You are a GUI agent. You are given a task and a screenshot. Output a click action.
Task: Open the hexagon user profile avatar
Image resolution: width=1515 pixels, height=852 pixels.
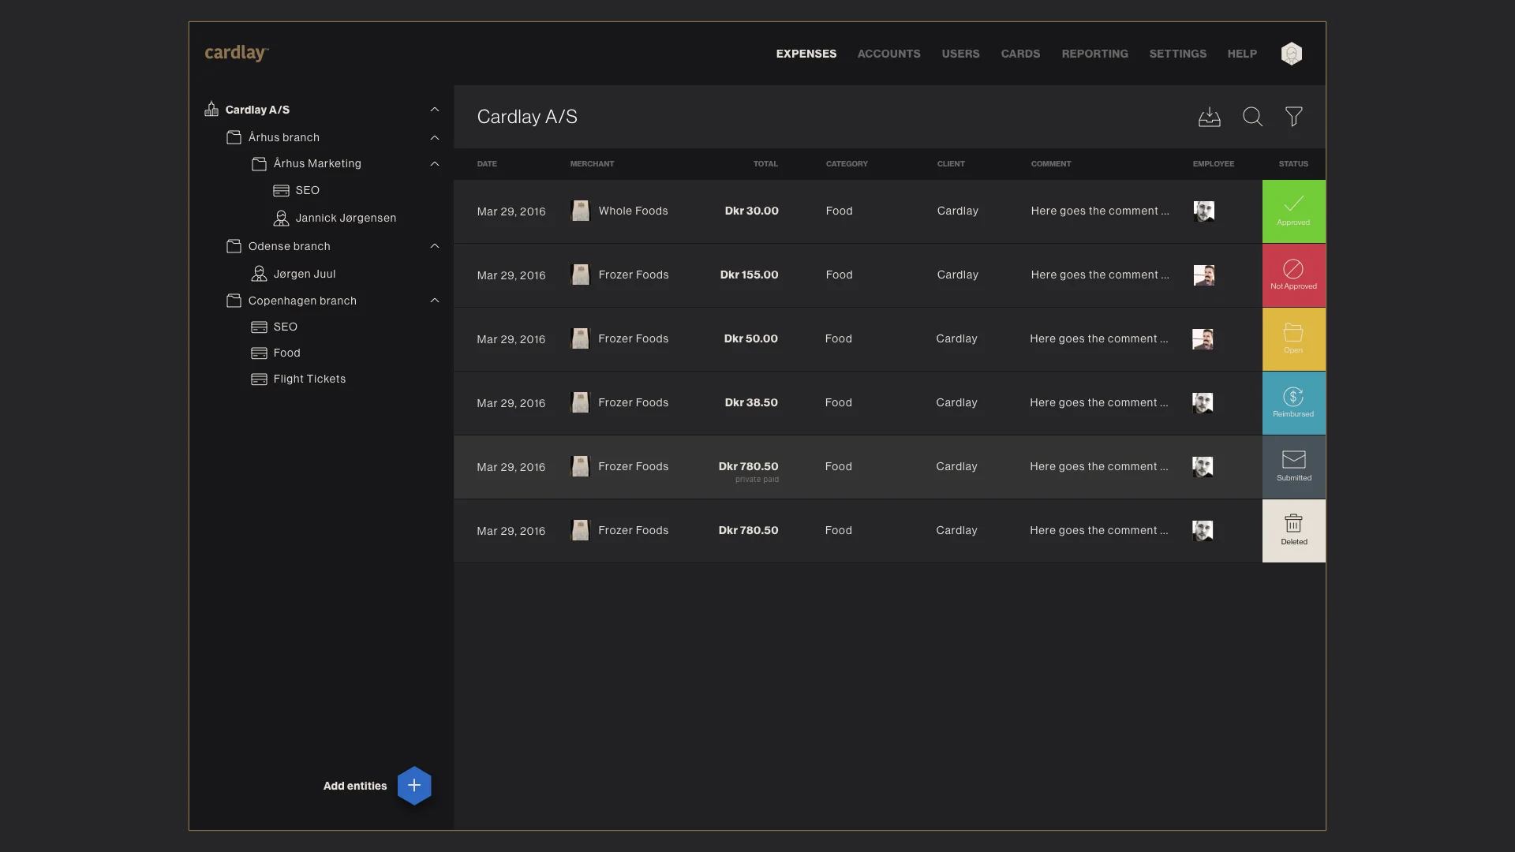1291,54
